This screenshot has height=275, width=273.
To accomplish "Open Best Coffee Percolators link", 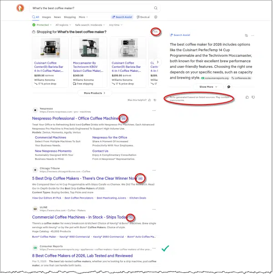I will click(79, 198).
